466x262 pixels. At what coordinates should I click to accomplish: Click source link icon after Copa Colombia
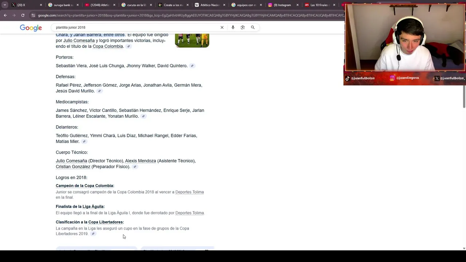coord(129,46)
